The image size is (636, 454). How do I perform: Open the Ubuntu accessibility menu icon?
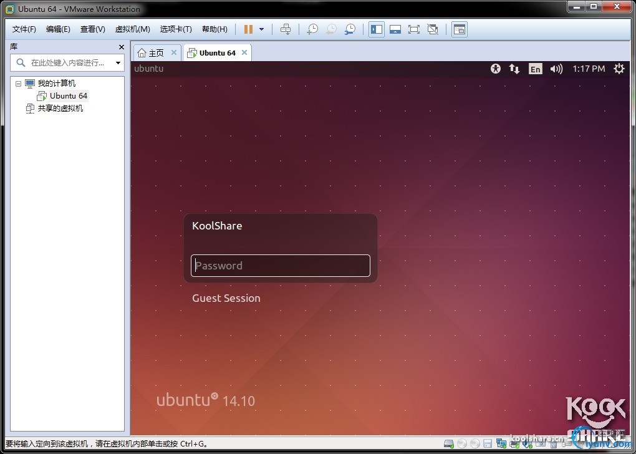click(x=495, y=69)
